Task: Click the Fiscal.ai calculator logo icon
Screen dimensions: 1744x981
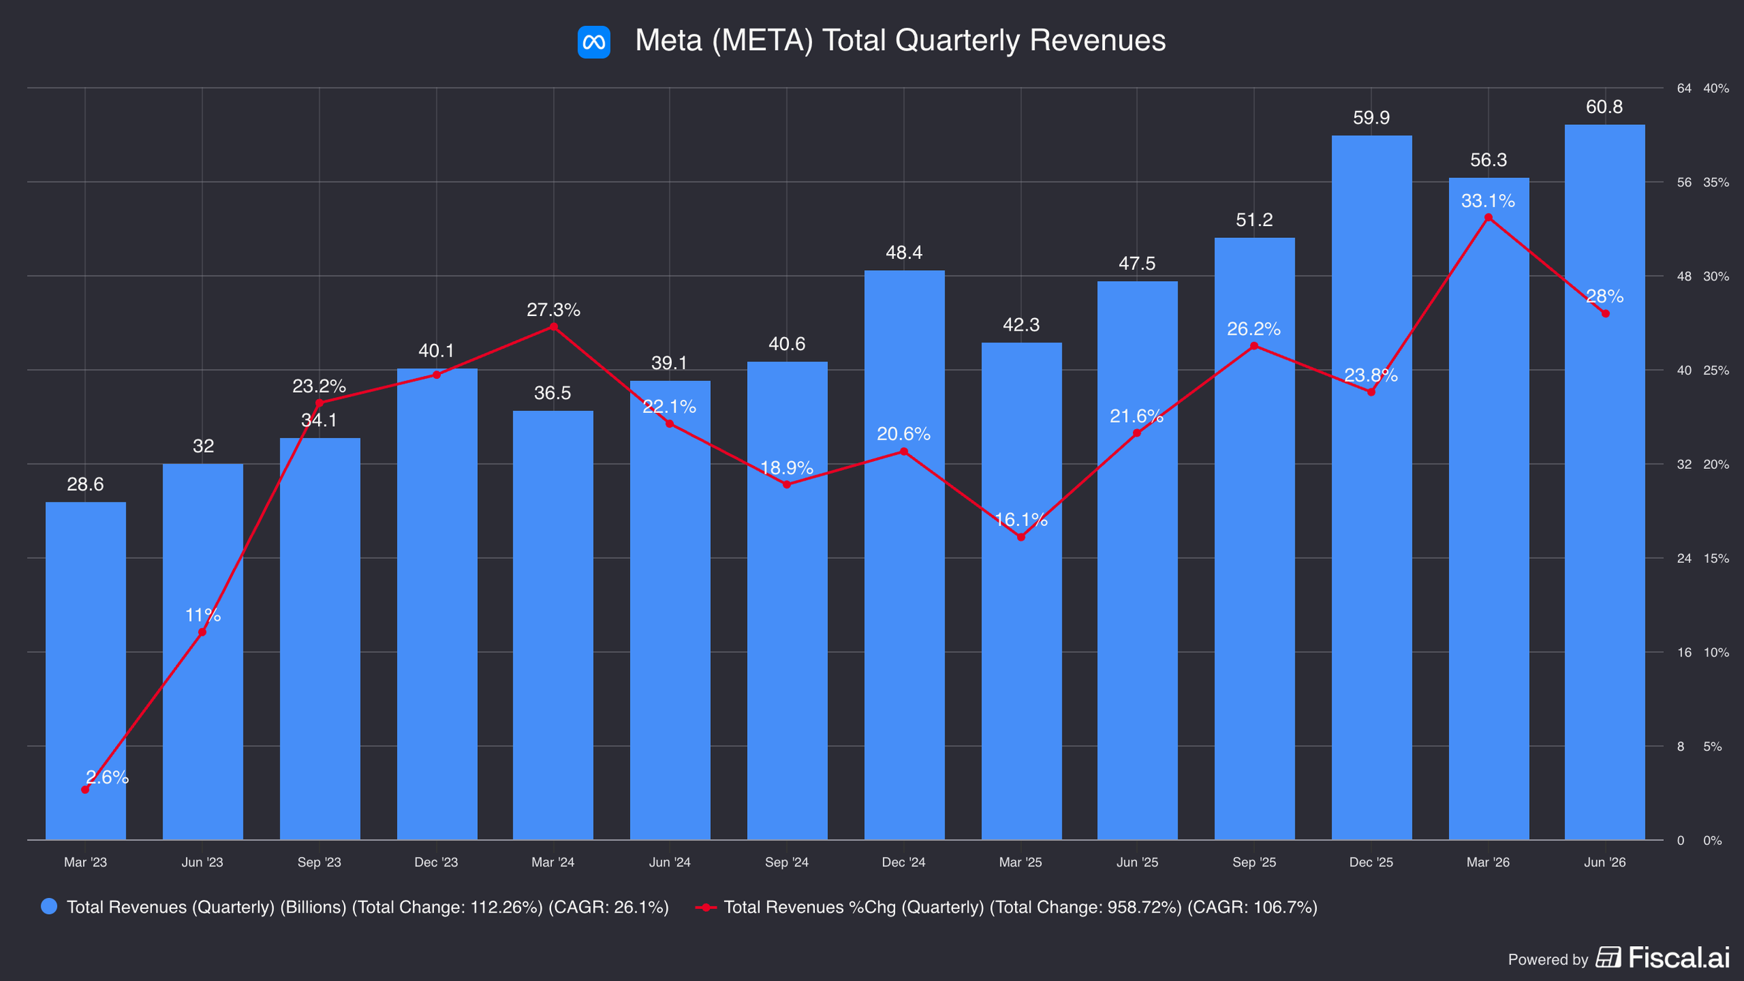Action: (x=1608, y=957)
